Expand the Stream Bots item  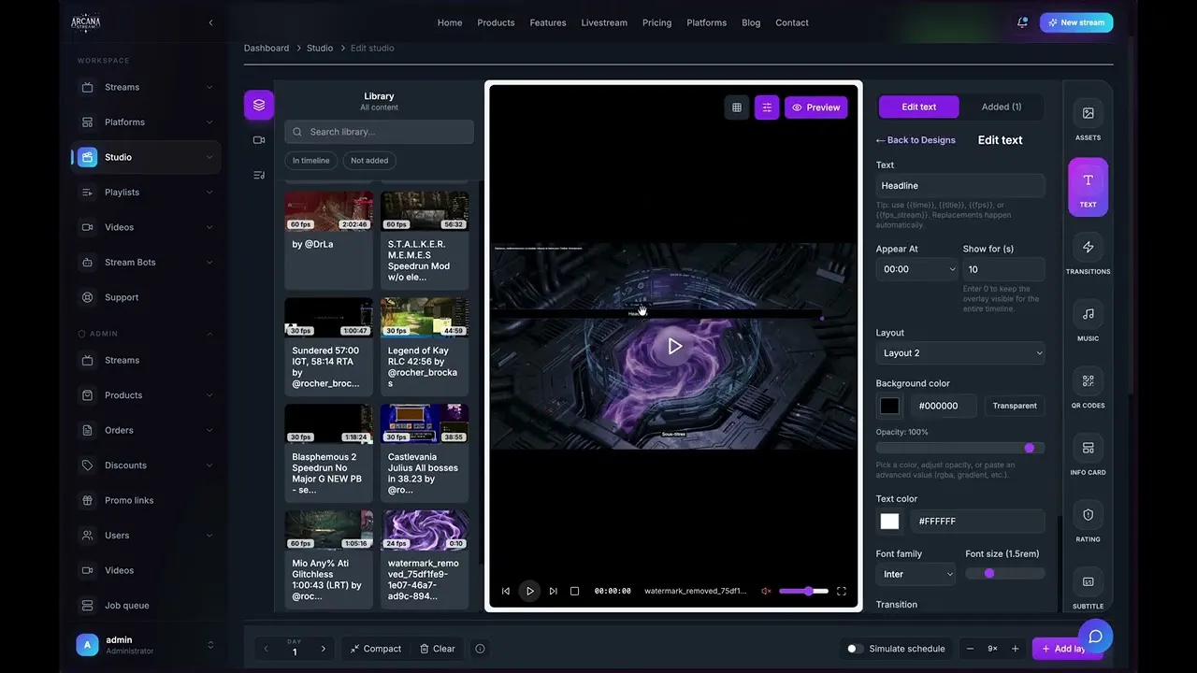(146, 263)
